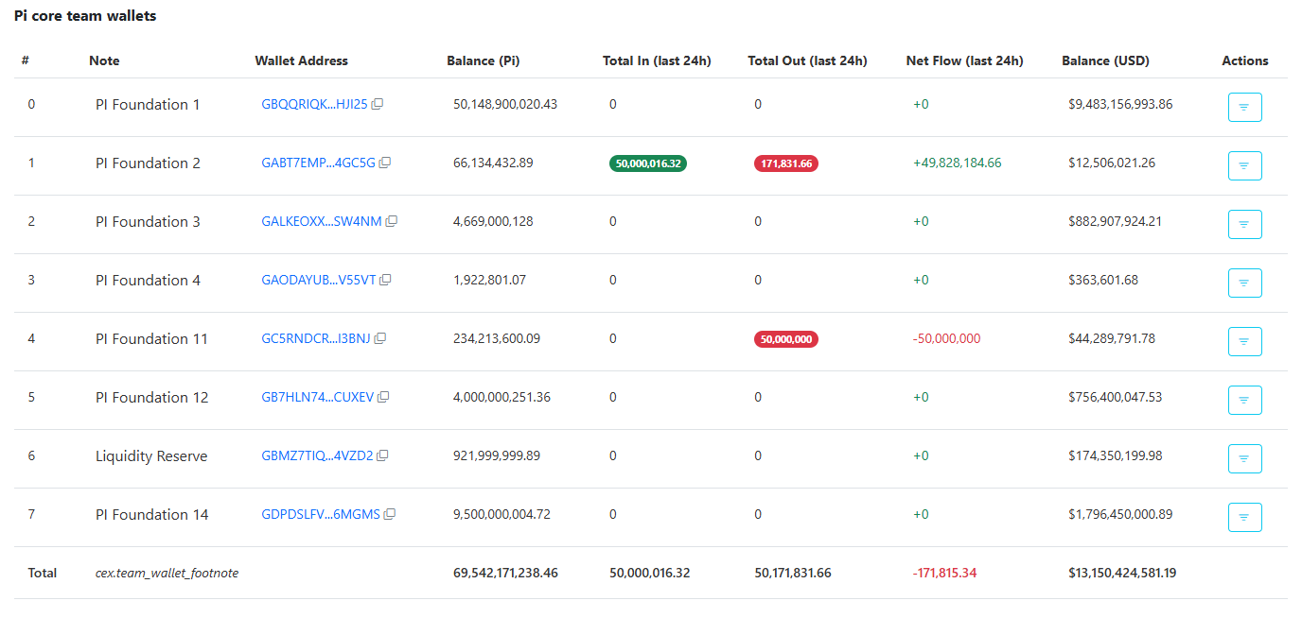Copy PI Foundation 3 address icon
Image resolution: width=1302 pixels, height=618 pixels.
(x=392, y=222)
